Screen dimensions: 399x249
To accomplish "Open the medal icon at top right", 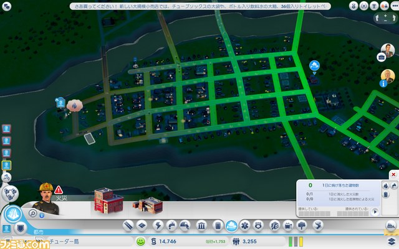I will pos(353,6).
